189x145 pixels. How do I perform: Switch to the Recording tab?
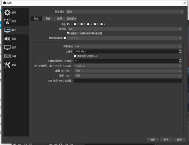point(48,19)
